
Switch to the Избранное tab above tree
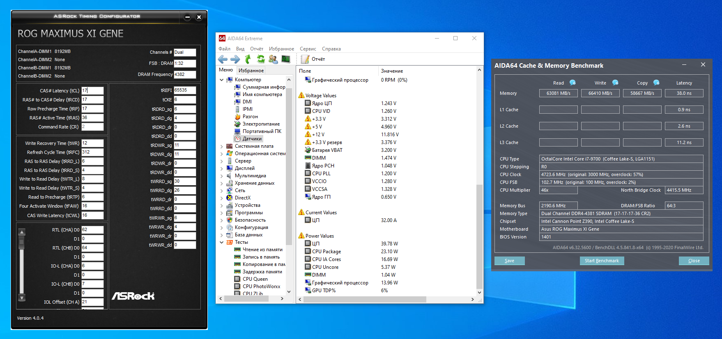(251, 71)
